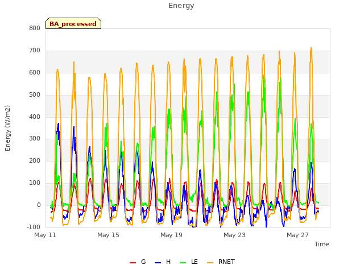
Task: Click the red G legend color marker
Action: click(133, 263)
